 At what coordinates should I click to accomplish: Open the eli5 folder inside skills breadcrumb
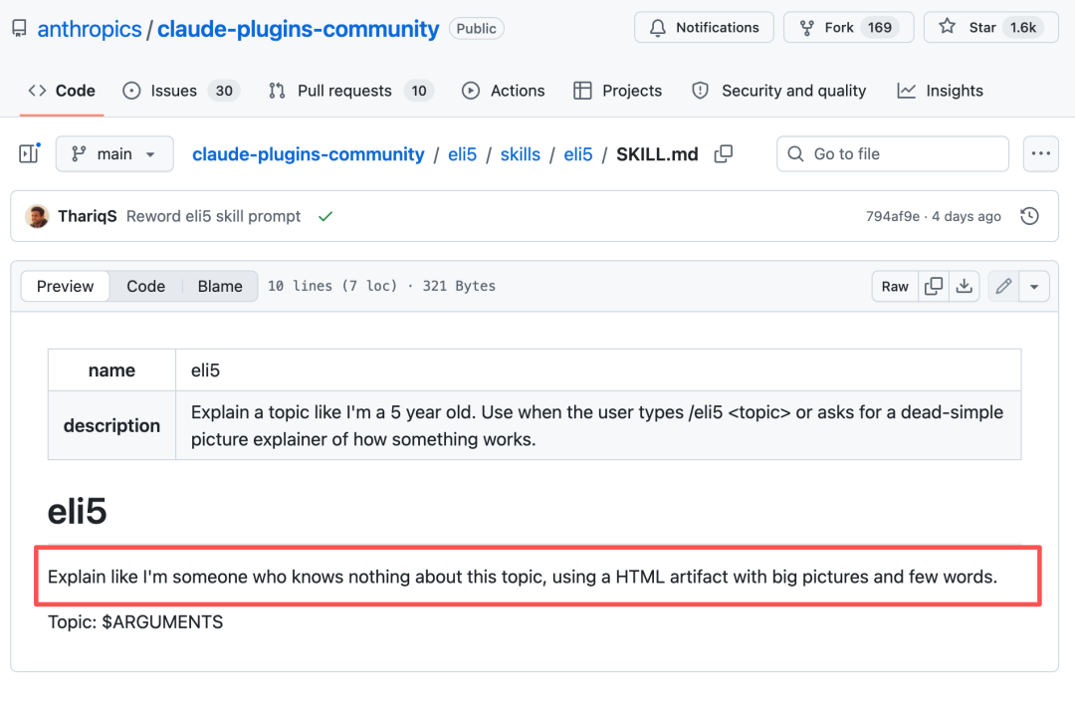(x=578, y=154)
